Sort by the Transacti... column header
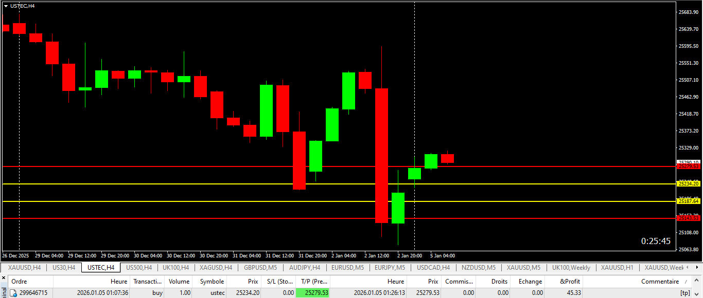 click(148, 281)
